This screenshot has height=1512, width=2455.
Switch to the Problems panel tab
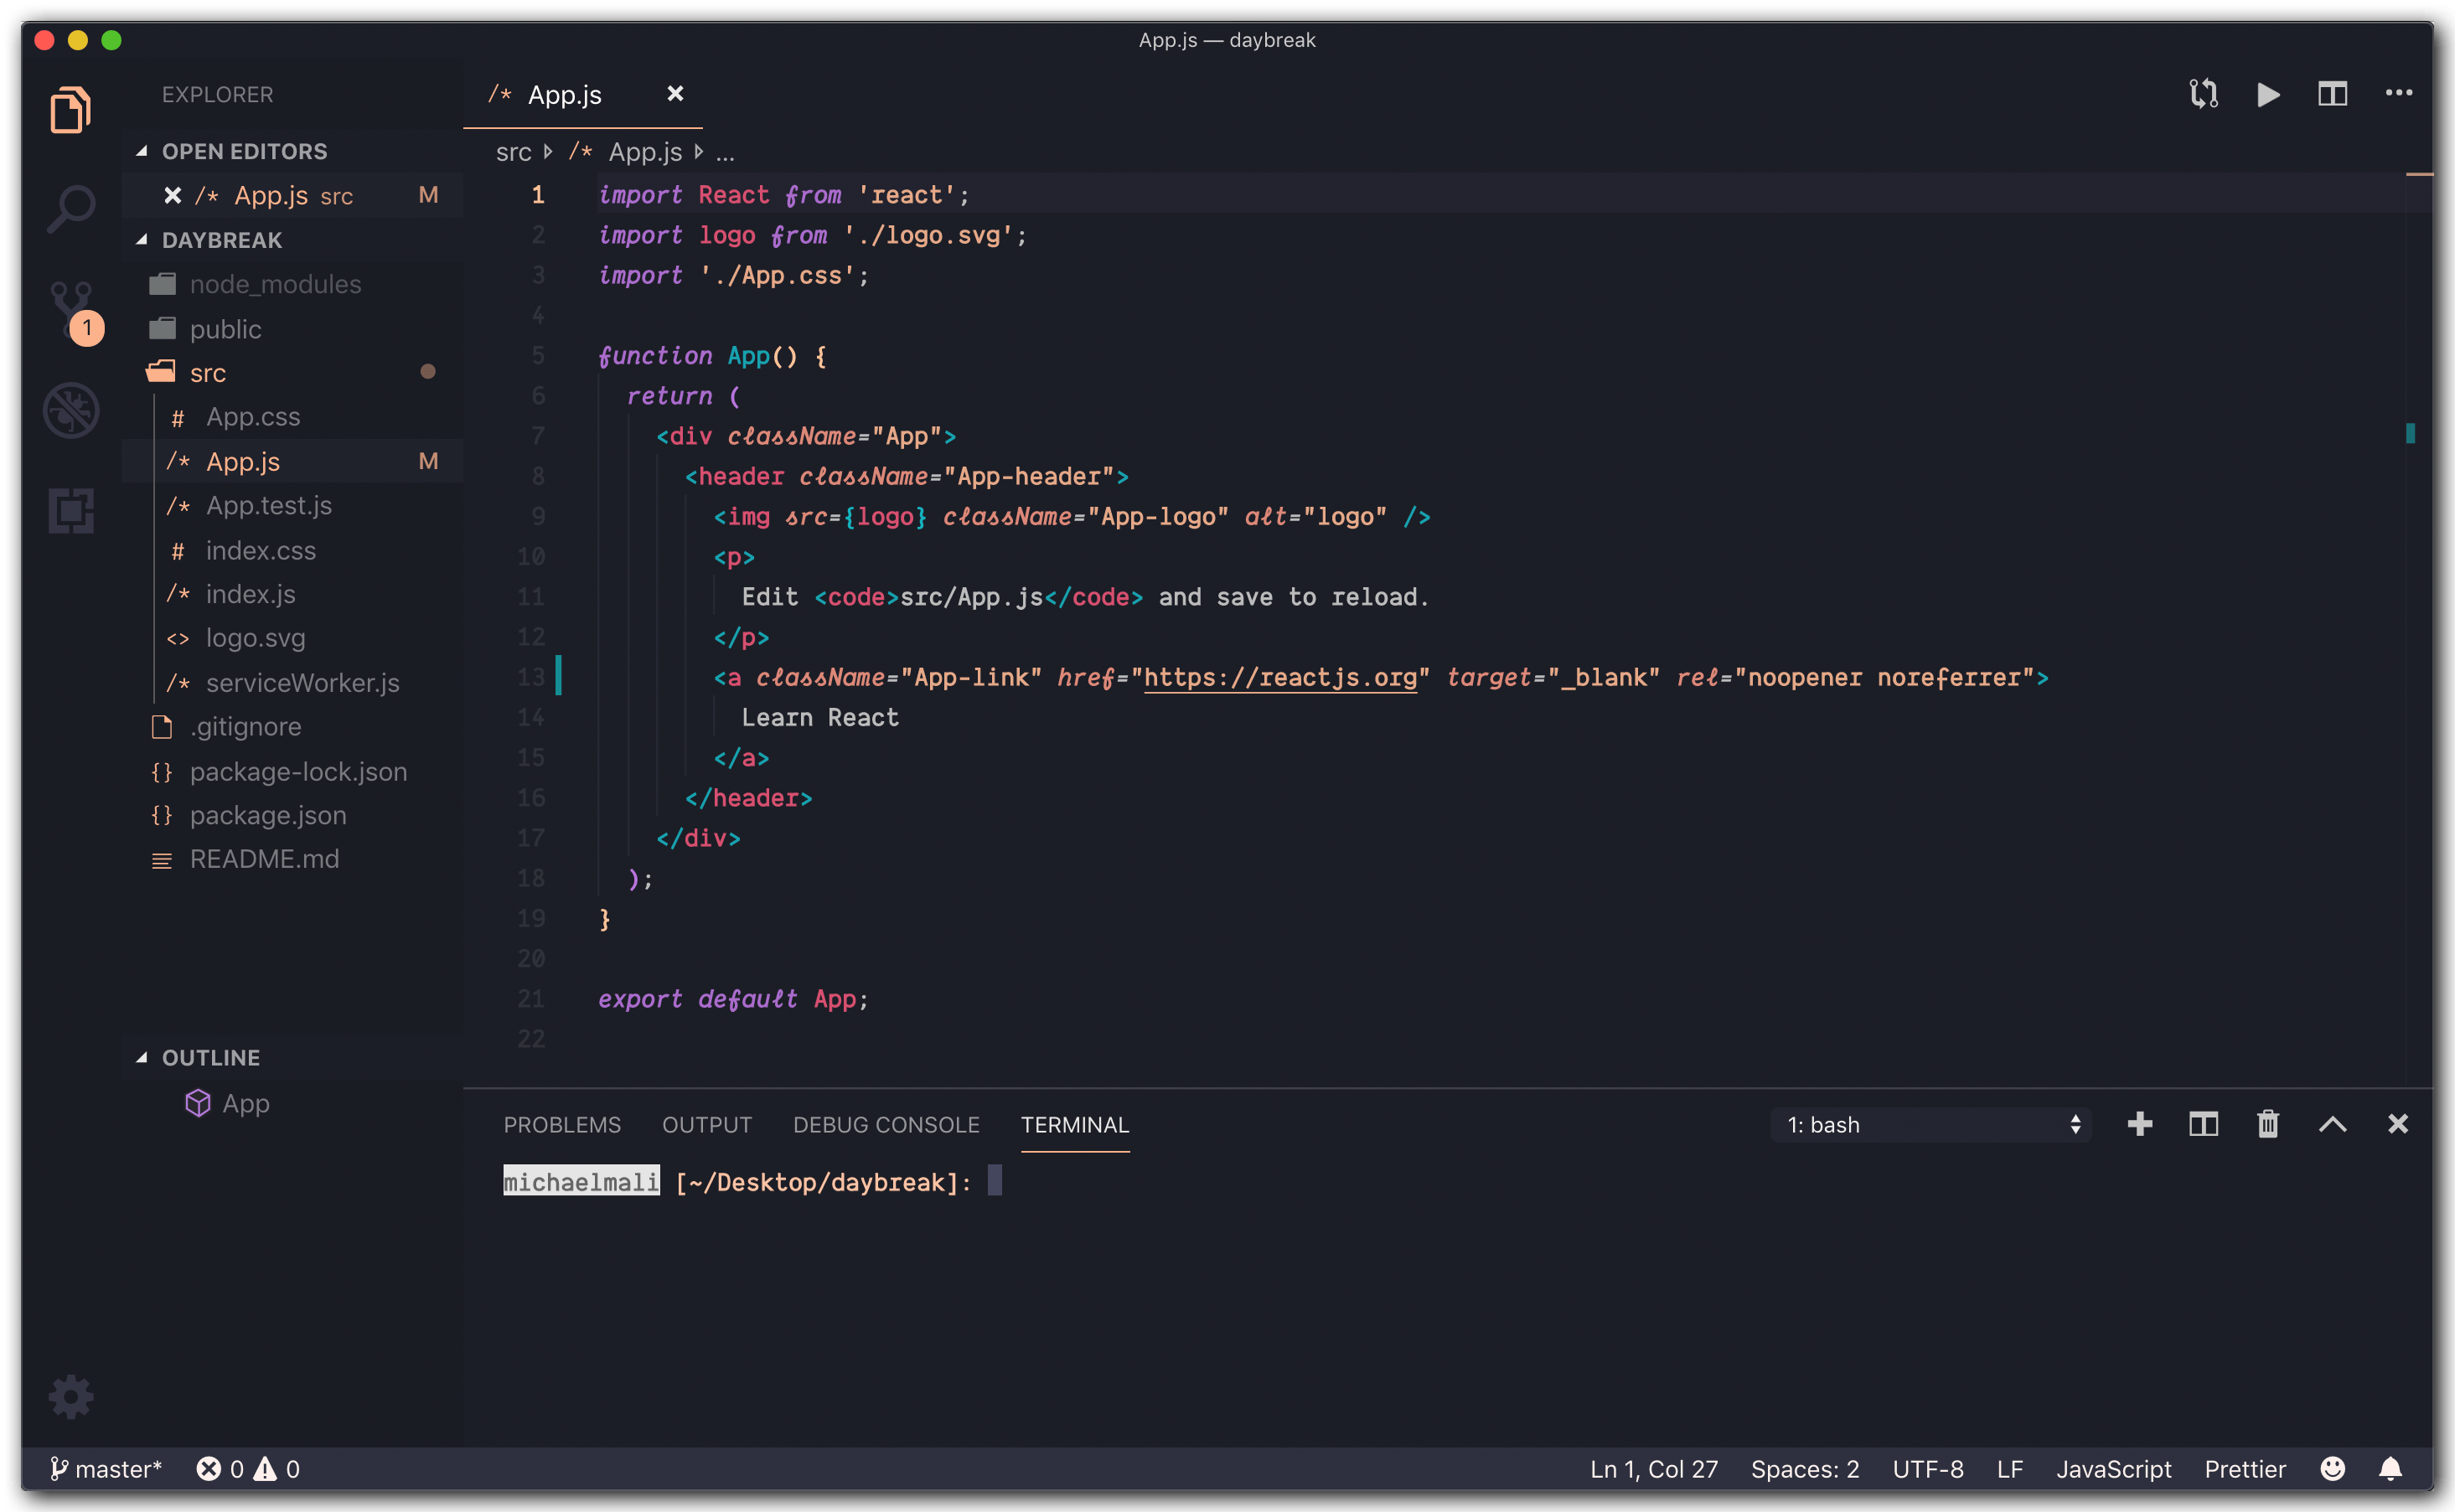[562, 1124]
